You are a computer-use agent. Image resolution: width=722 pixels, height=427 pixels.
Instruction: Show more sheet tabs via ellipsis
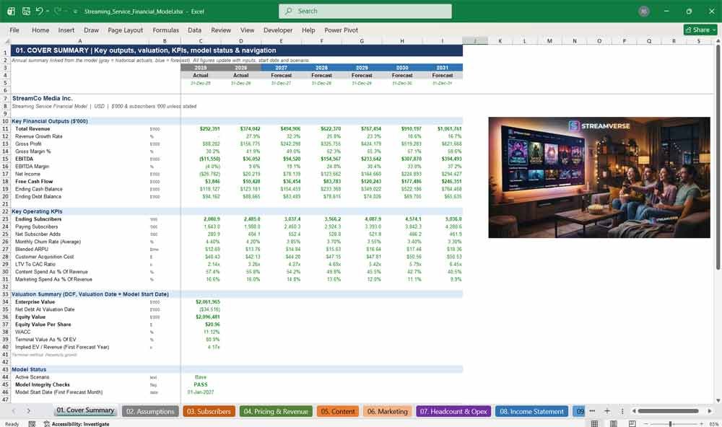[x=592, y=411]
